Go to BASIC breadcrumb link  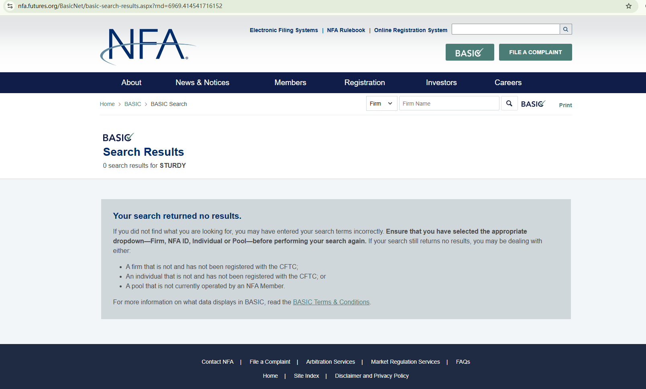point(132,104)
